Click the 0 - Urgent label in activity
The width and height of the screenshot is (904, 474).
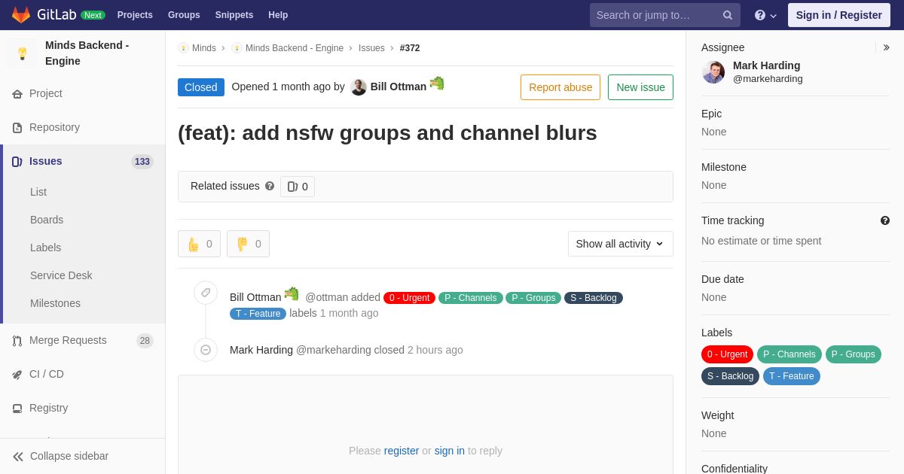[x=409, y=298]
